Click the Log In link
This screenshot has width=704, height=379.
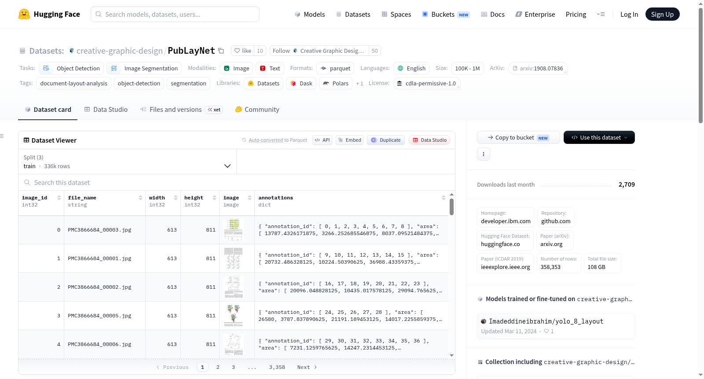click(629, 14)
